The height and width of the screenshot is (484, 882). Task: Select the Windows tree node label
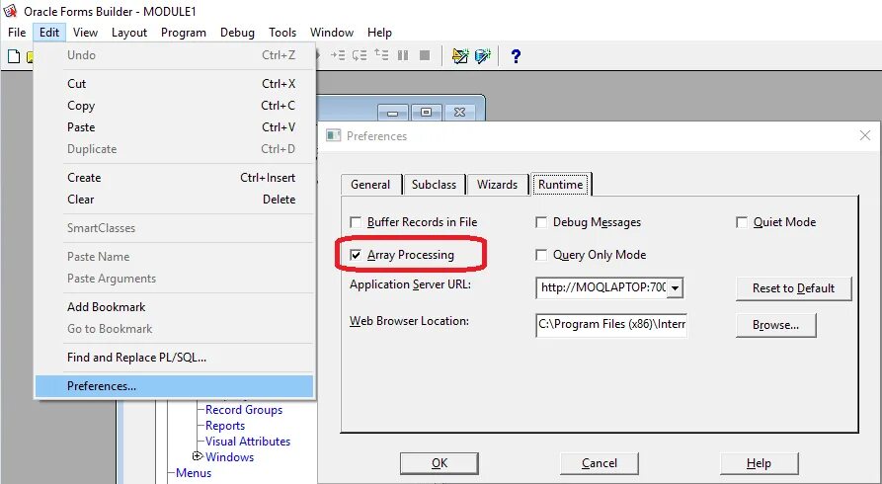coord(229,457)
